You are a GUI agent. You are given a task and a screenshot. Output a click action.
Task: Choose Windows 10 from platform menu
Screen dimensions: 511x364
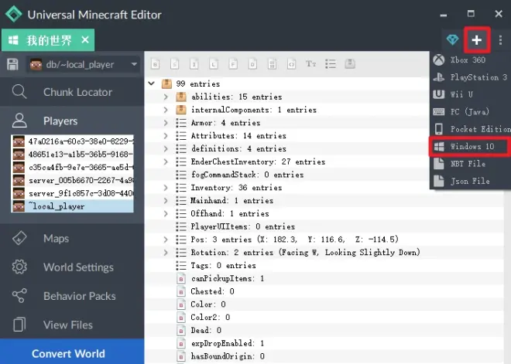pyautogui.click(x=470, y=146)
